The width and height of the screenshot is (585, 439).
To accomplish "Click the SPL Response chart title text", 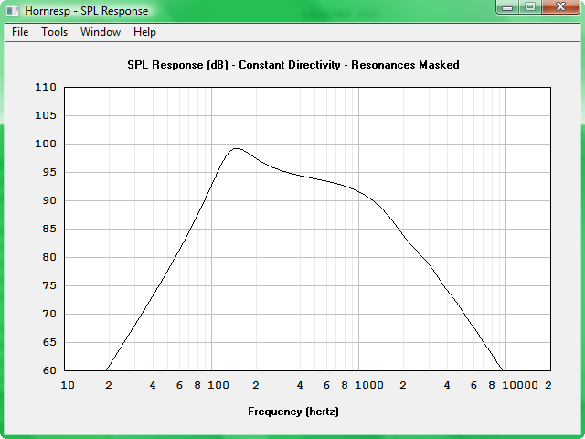I will point(293,65).
